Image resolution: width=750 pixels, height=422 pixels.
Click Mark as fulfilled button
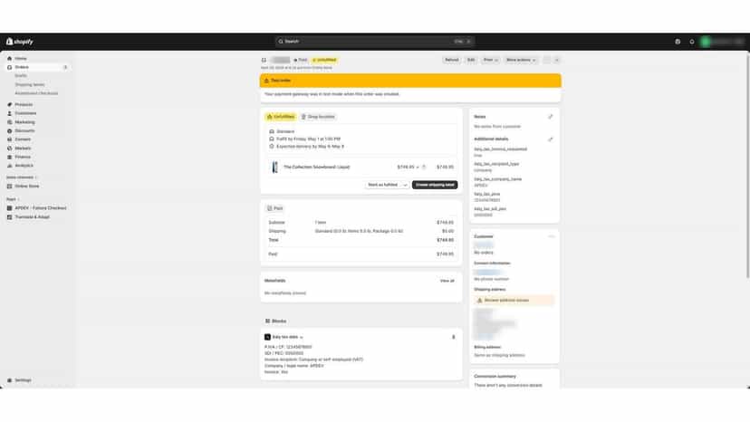382,185
